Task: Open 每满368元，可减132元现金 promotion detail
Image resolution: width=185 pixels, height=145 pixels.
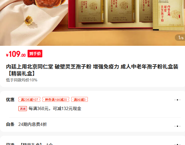Action: (55, 109)
